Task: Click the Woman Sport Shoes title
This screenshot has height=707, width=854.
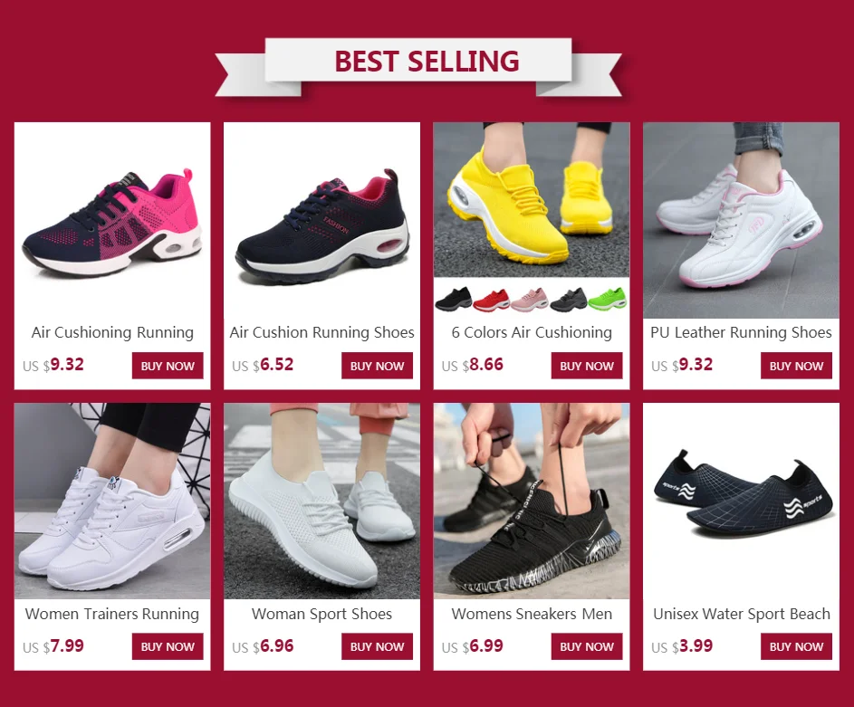Action: point(321,614)
